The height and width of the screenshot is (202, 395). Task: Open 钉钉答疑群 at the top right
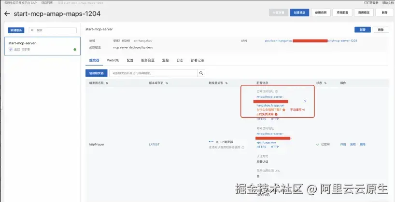(371, 3)
